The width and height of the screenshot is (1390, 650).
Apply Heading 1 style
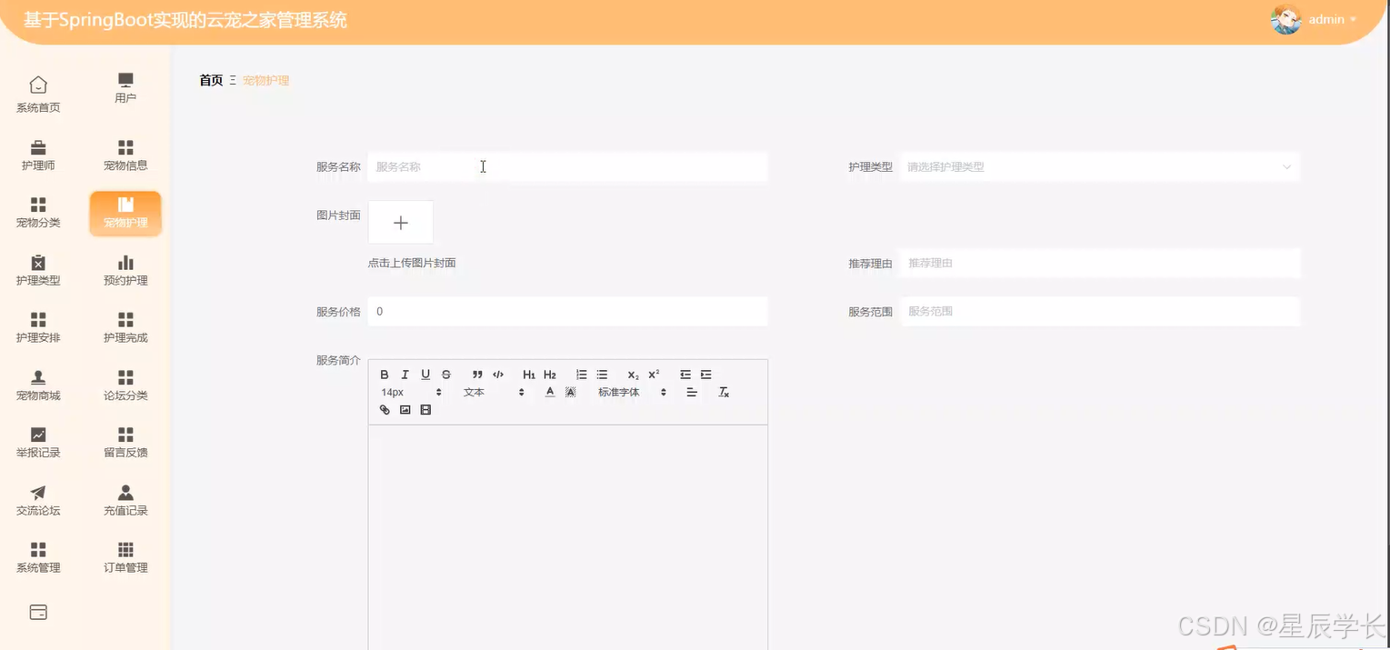(529, 375)
